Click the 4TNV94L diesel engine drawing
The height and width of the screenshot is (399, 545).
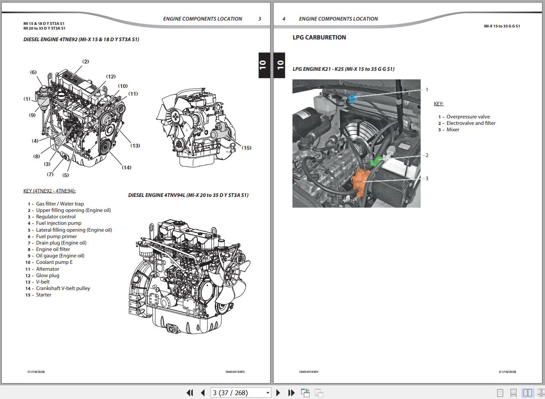pyautogui.click(x=189, y=275)
